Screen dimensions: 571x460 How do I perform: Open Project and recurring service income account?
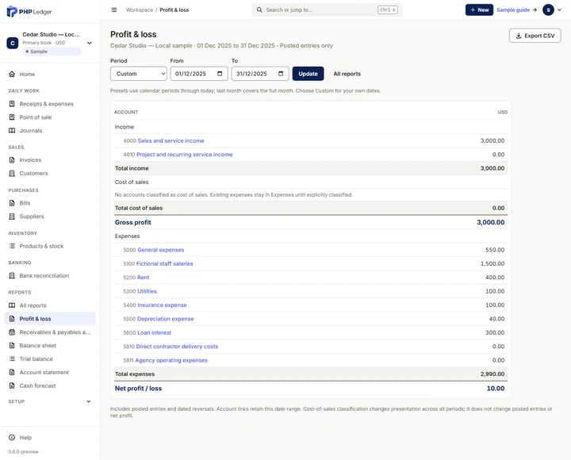(x=184, y=155)
